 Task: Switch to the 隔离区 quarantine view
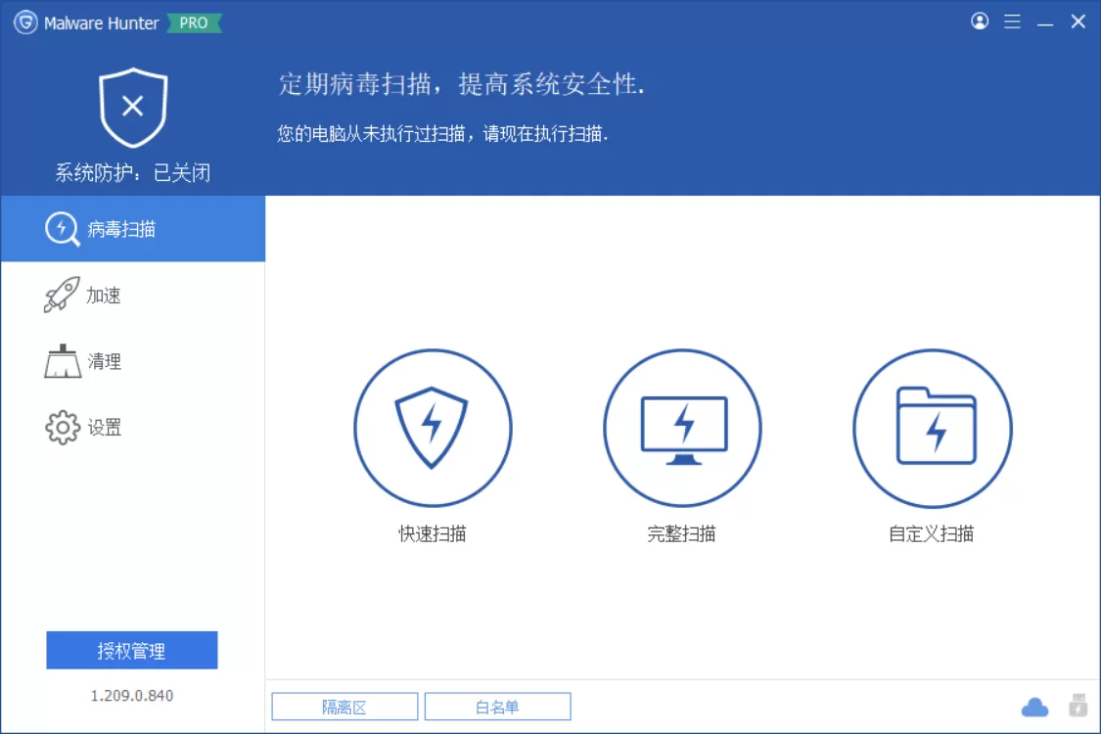point(344,706)
